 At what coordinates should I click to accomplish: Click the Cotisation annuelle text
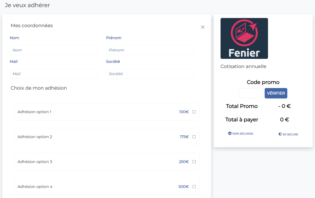[243, 66]
